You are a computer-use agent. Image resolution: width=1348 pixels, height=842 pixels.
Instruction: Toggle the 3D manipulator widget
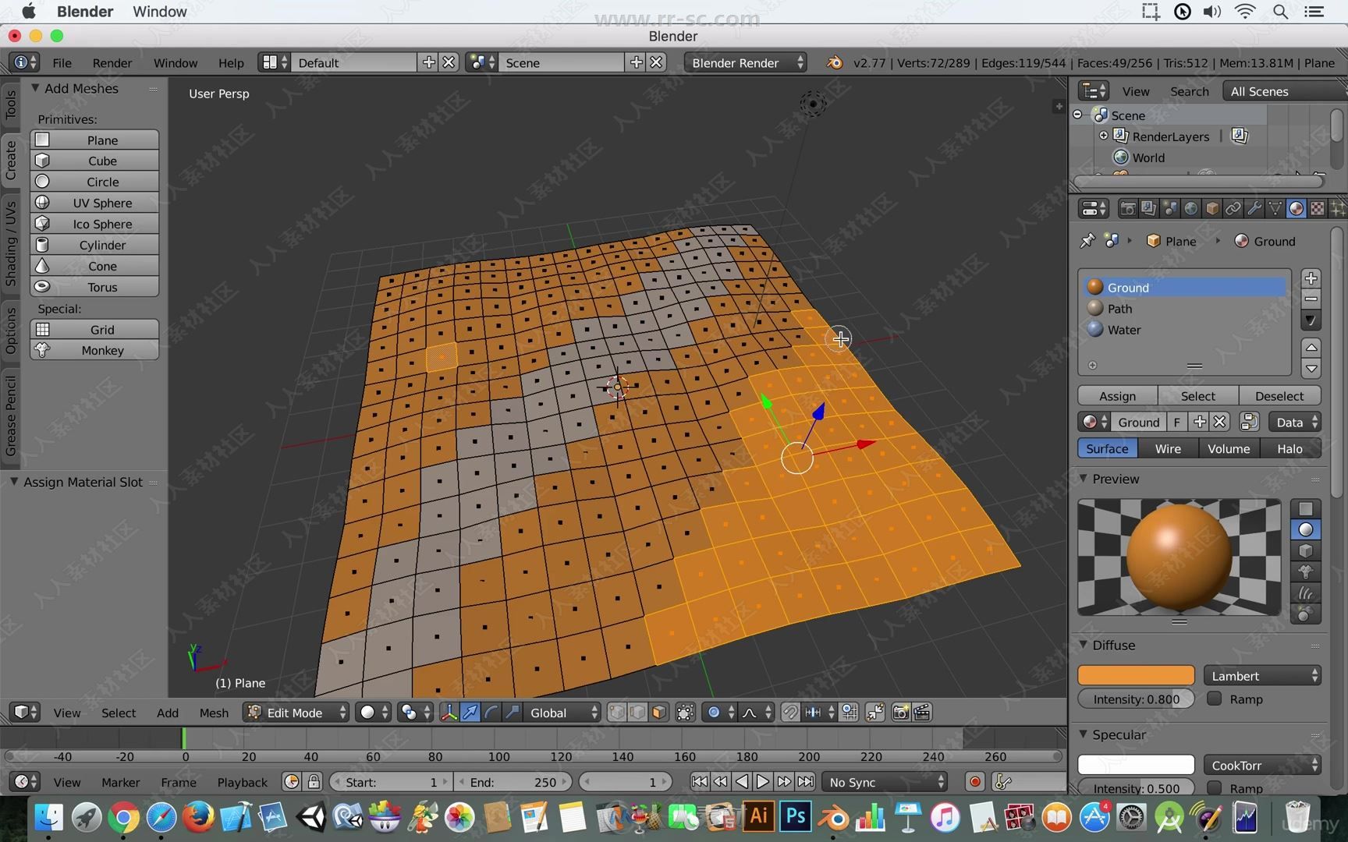pos(449,713)
